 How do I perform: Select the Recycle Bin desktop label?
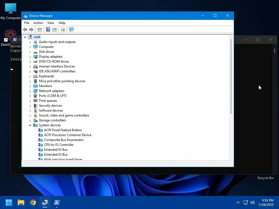pos(265,178)
